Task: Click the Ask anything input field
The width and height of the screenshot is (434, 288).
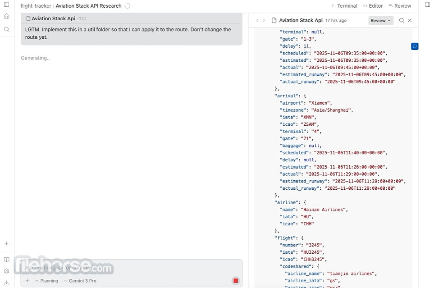Action: click(x=132, y=268)
